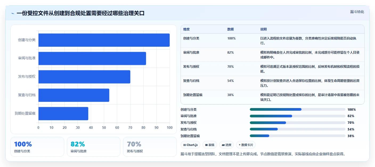Image resolution: width=375 pixels, height=167 pixels.
Task: Click the 表格 chip
Action: pyautogui.click(x=210, y=145)
